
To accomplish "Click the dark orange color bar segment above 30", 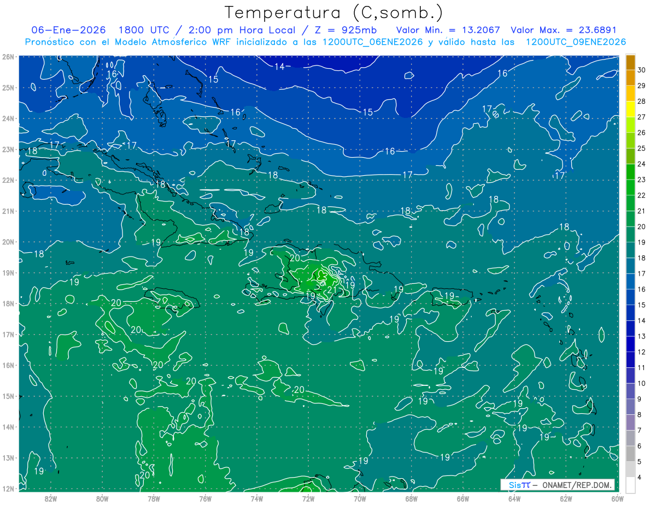I will tap(630, 62).
